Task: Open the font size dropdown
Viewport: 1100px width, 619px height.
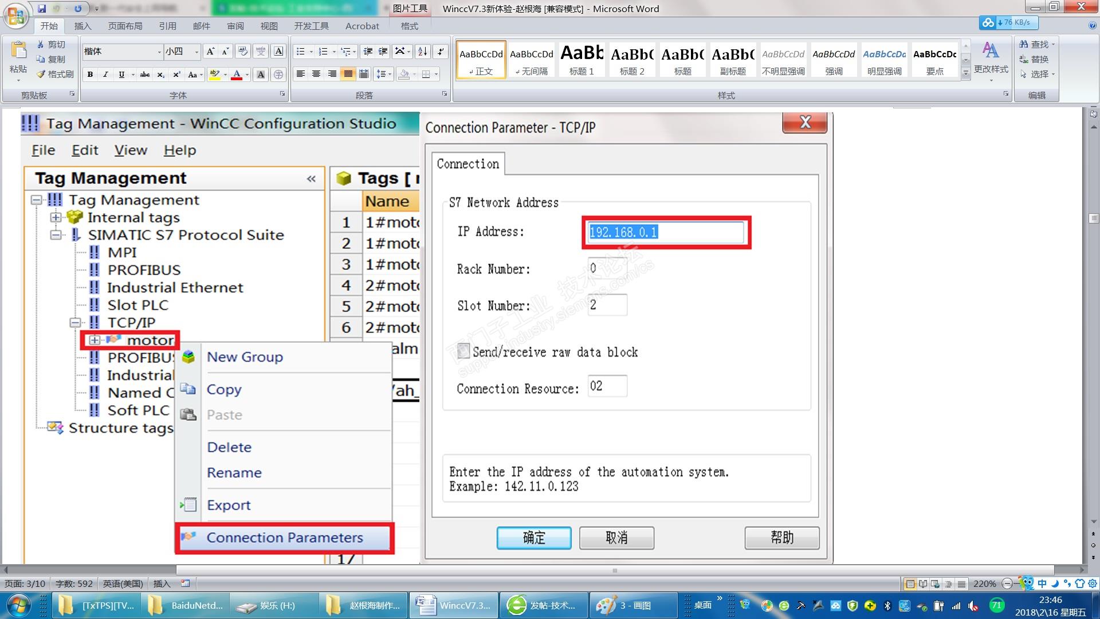Action: click(197, 52)
